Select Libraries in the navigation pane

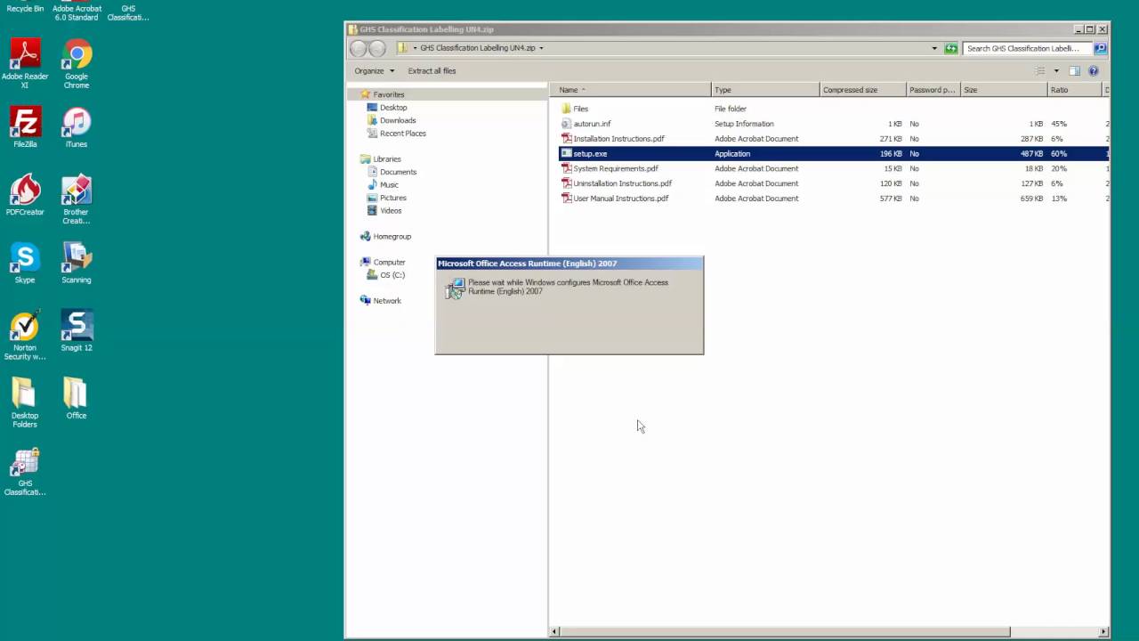point(381,159)
